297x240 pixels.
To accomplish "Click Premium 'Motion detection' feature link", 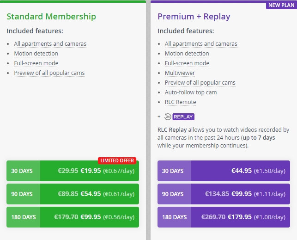I will [187, 54].
